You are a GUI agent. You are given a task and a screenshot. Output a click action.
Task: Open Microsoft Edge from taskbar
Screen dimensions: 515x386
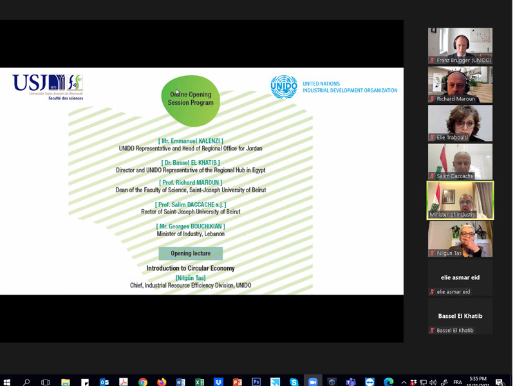tap(389, 381)
